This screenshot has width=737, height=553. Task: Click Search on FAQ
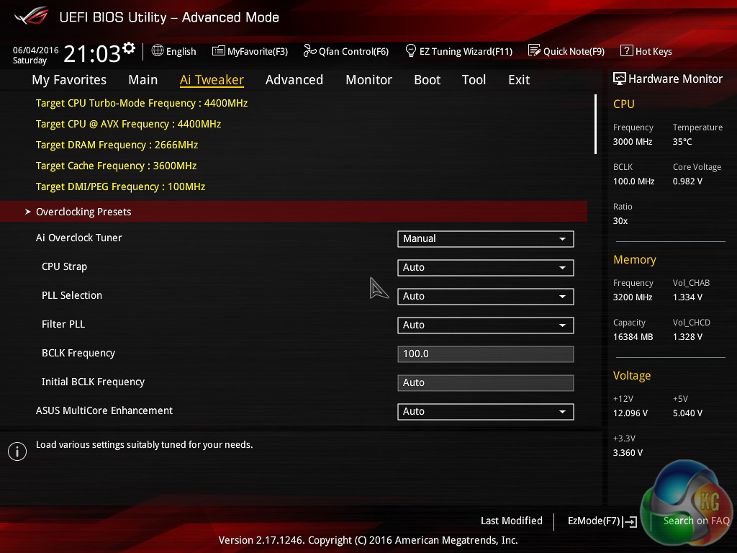coord(696,521)
